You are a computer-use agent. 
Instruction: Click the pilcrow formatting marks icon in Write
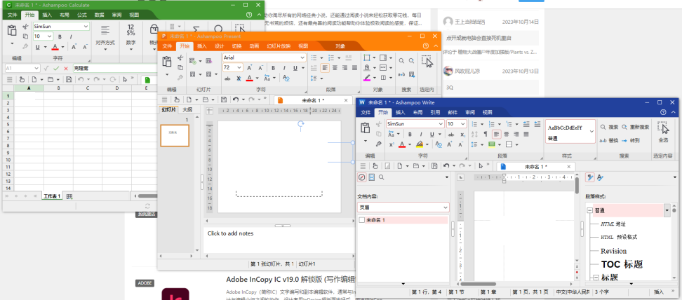coord(486,135)
